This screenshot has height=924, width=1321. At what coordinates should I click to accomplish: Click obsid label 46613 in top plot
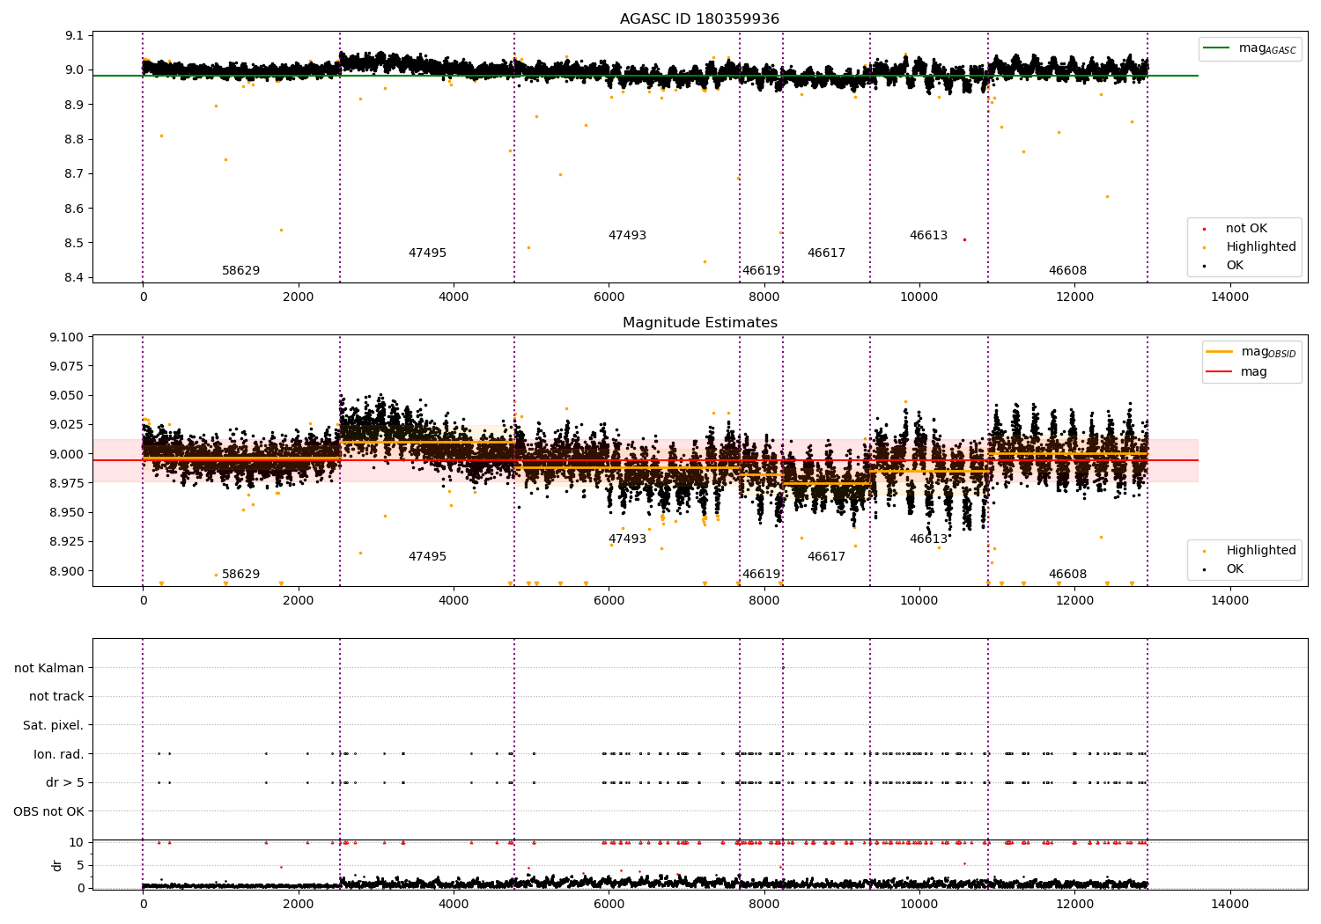pos(928,236)
